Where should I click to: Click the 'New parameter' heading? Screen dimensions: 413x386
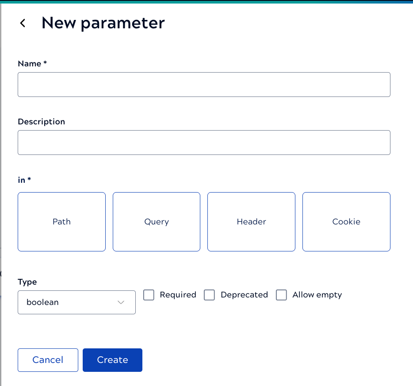tap(103, 23)
